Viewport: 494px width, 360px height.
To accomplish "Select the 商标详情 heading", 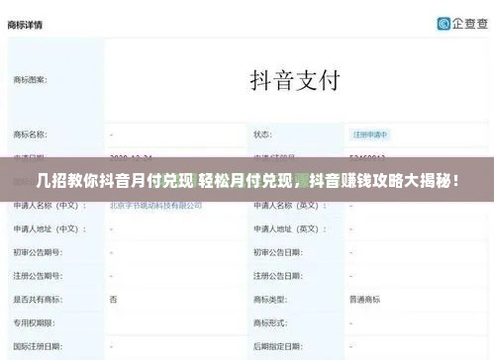I will point(25,25).
